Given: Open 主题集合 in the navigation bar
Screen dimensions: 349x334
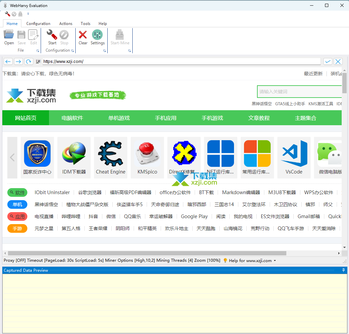Looking at the screenshot, I should click(306, 118).
